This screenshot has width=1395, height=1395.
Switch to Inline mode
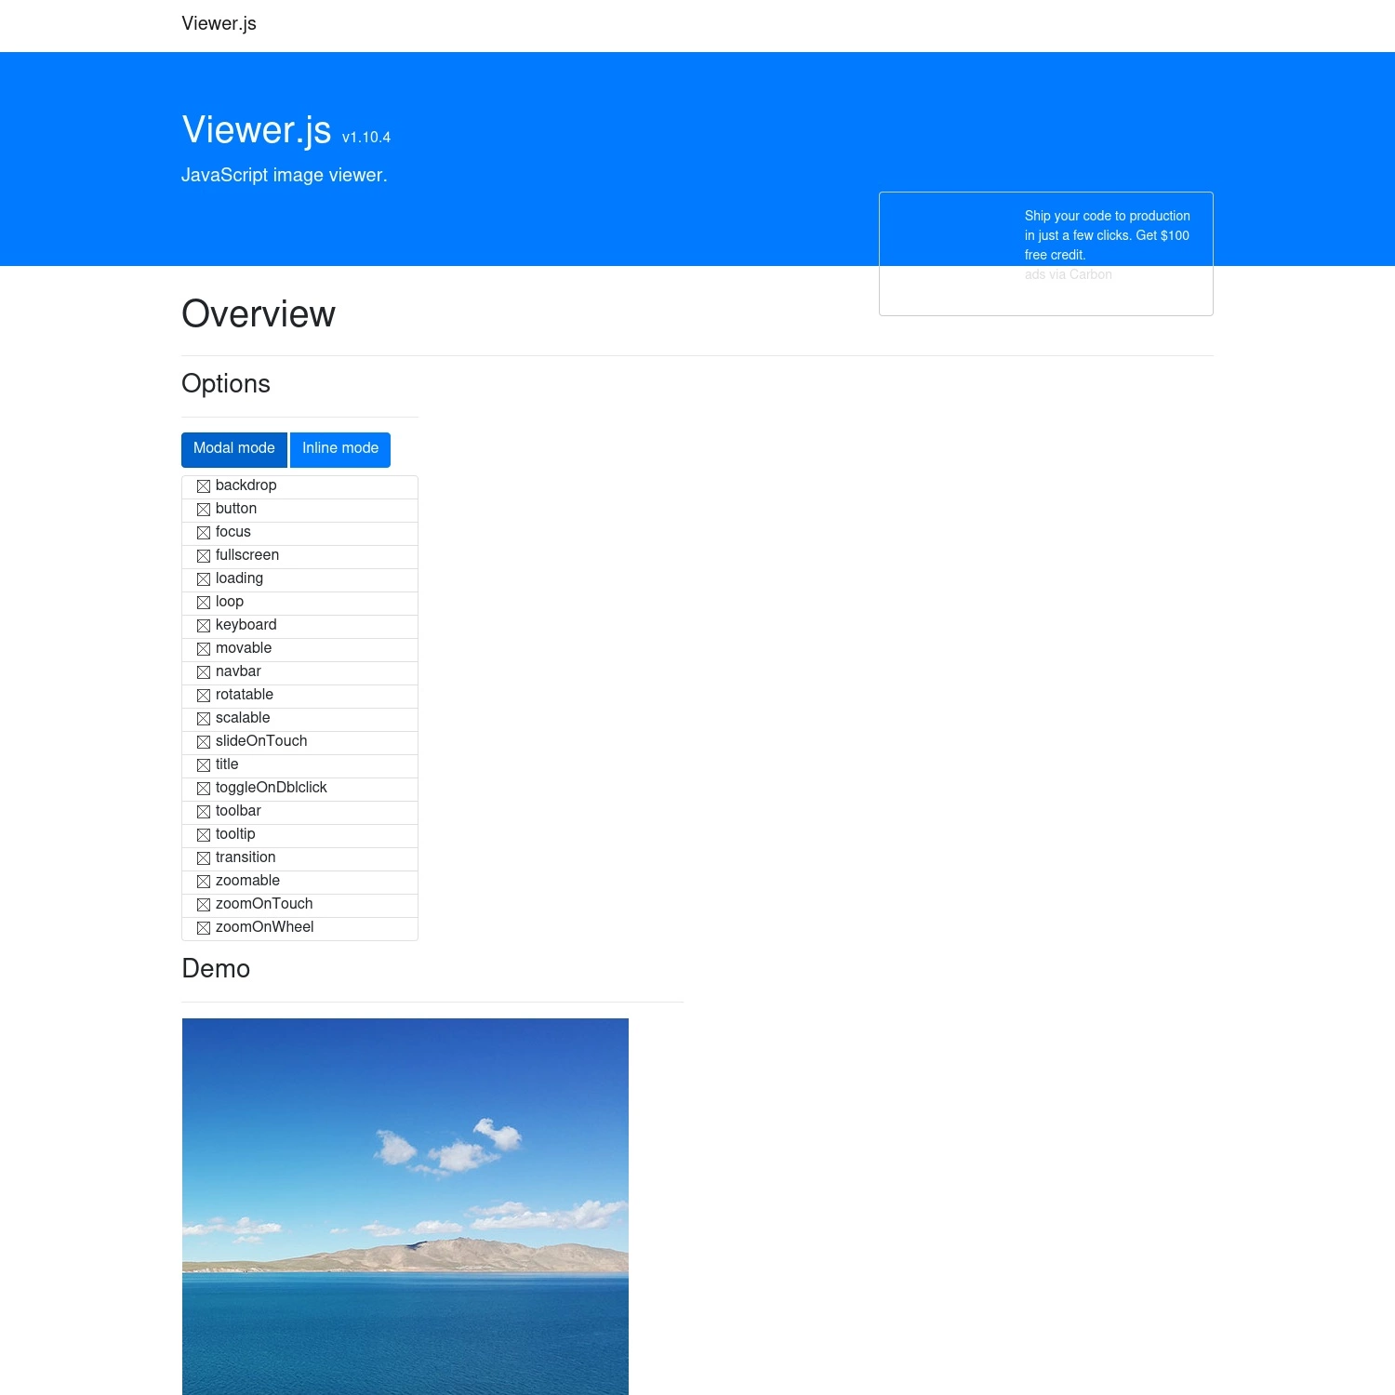tap(340, 449)
